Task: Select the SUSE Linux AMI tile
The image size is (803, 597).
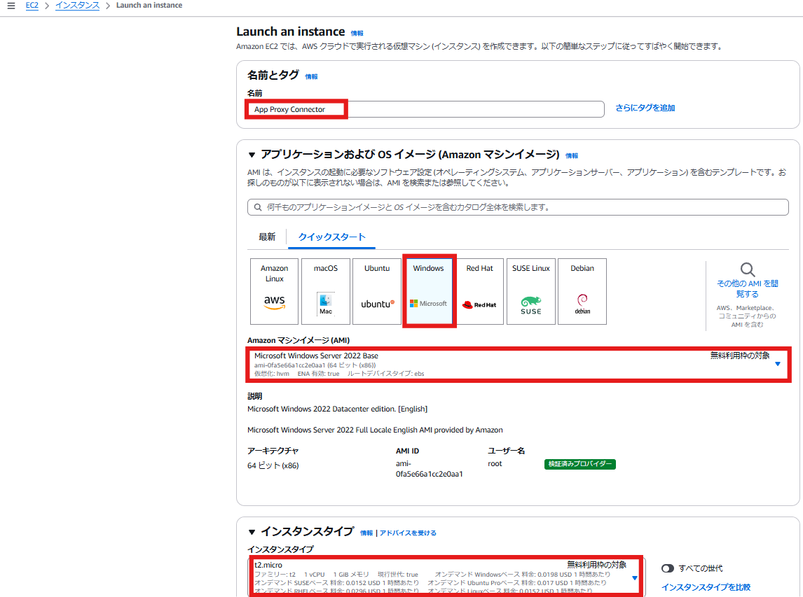Action: (x=531, y=291)
